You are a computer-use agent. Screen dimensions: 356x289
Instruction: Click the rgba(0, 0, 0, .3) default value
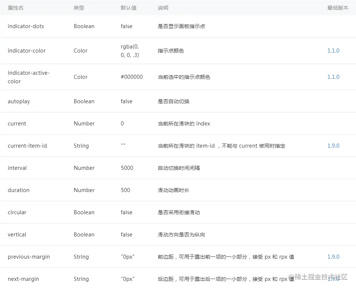click(x=130, y=51)
